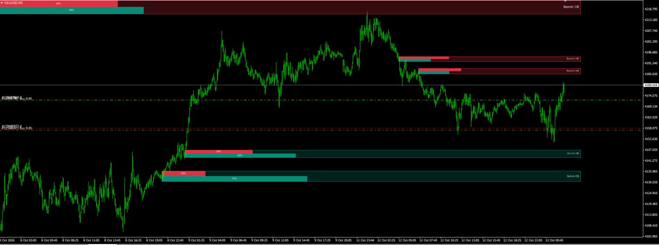Expand the XAUUSD,M5 chart menu arrow
Screen dimensions: 659x245
2,3
